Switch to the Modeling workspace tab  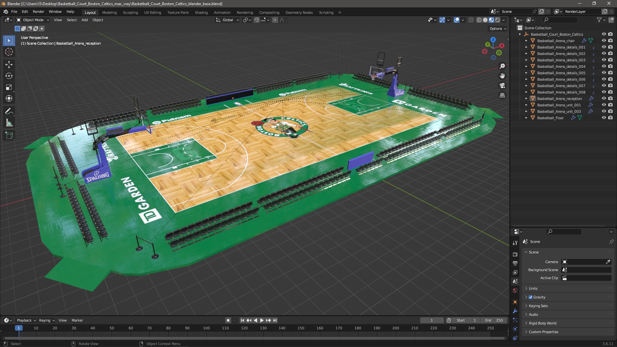(109, 13)
